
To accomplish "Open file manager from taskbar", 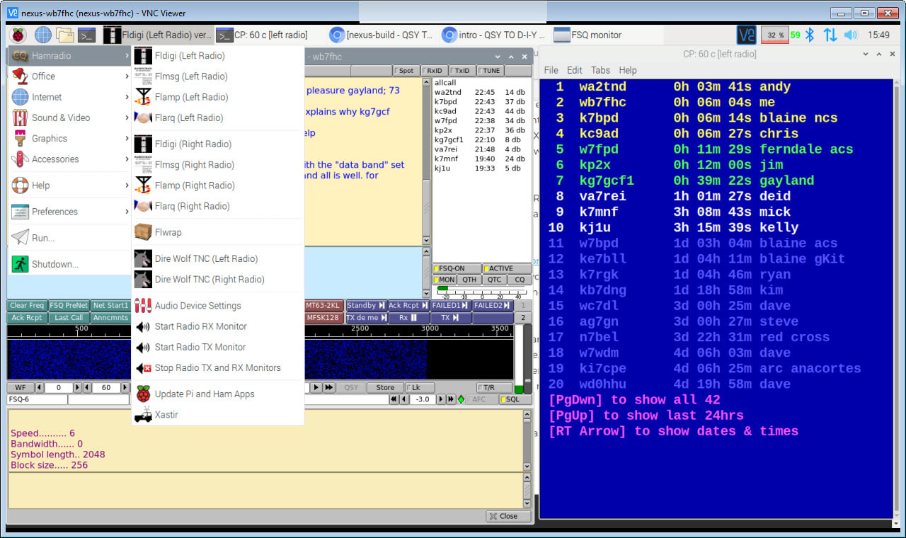I will tap(65, 35).
